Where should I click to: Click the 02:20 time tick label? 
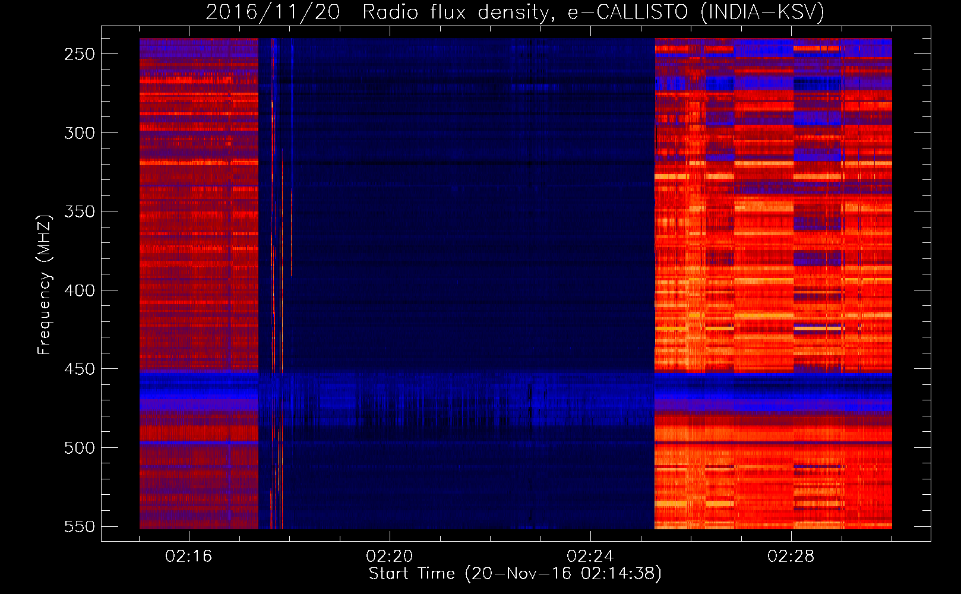point(390,557)
